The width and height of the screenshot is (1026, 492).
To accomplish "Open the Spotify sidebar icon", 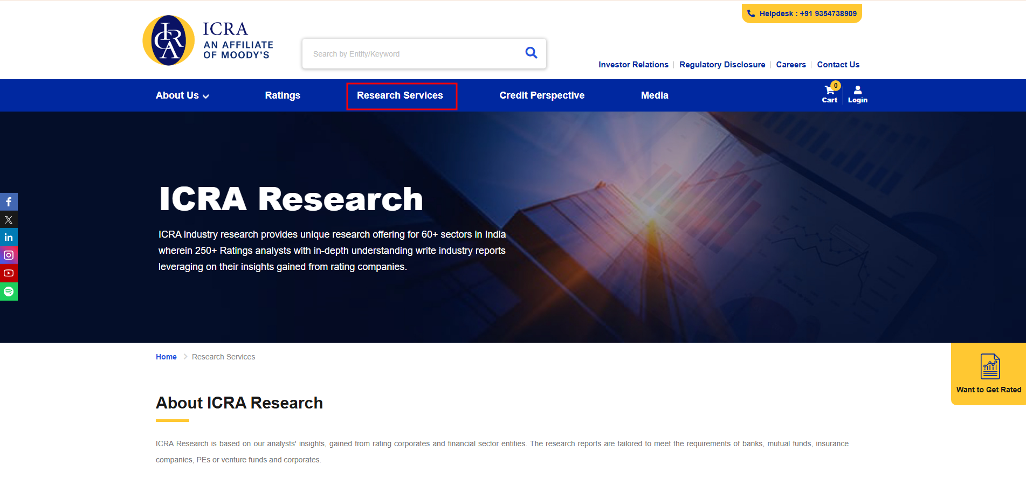I will (9, 292).
